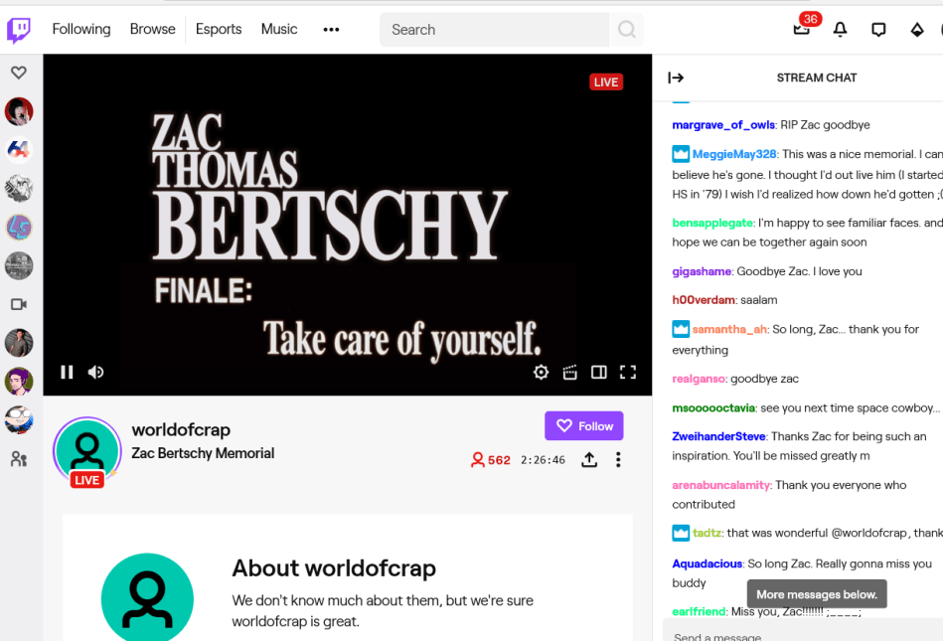Open the Esports menu item
Screen dimensions: 943x641
point(219,30)
